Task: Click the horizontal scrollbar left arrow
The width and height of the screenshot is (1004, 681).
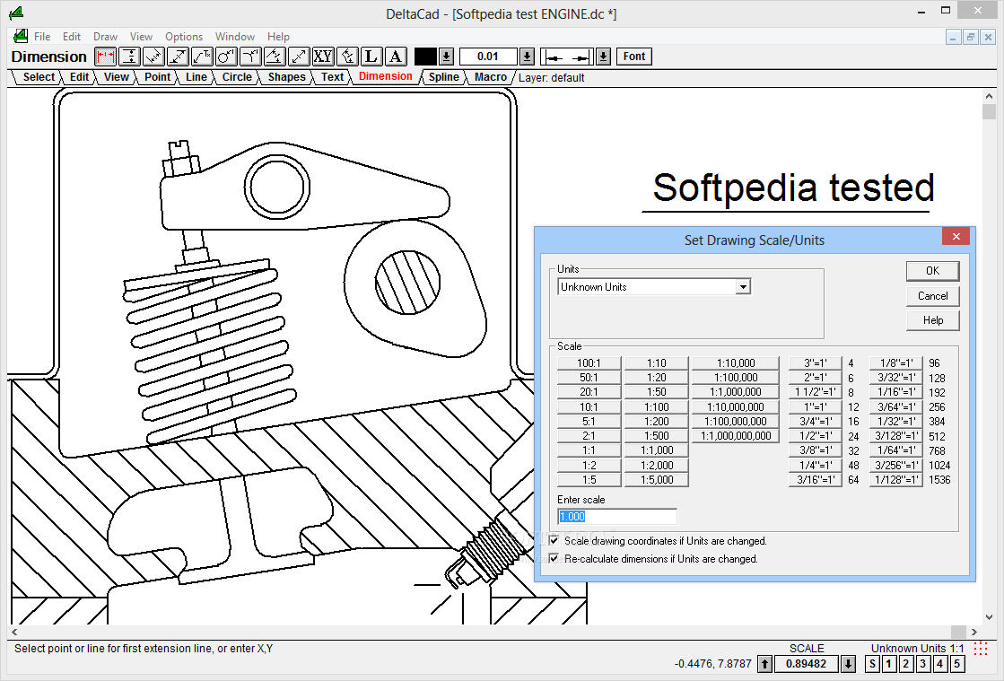Action: (x=14, y=632)
